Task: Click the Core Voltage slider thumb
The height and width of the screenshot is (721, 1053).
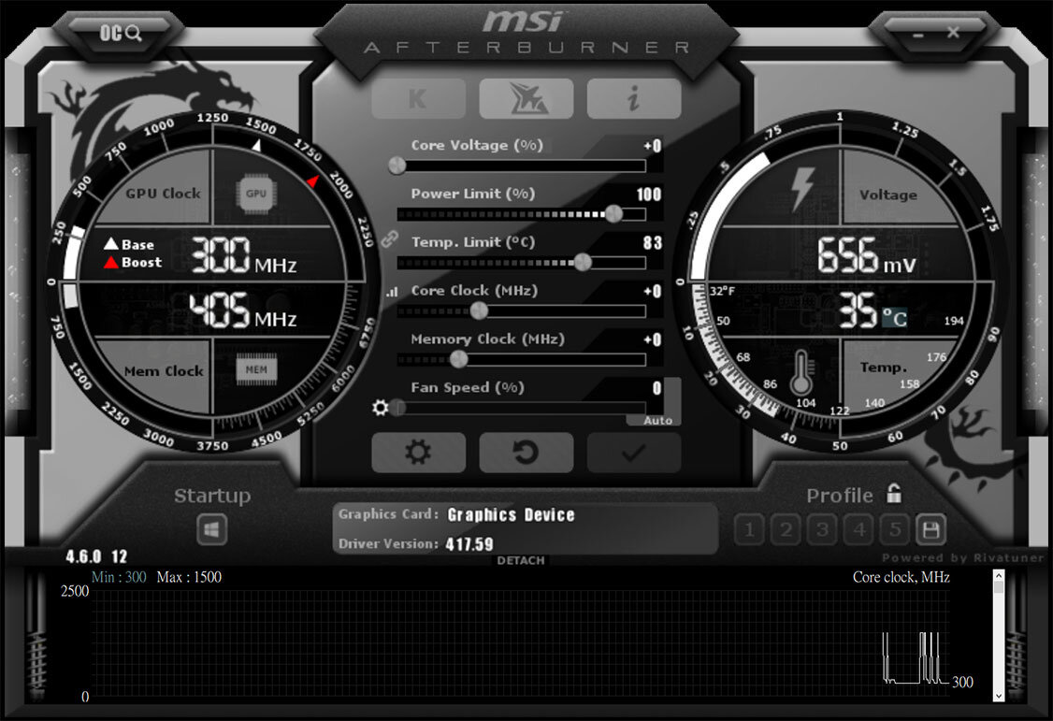Action: [396, 166]
